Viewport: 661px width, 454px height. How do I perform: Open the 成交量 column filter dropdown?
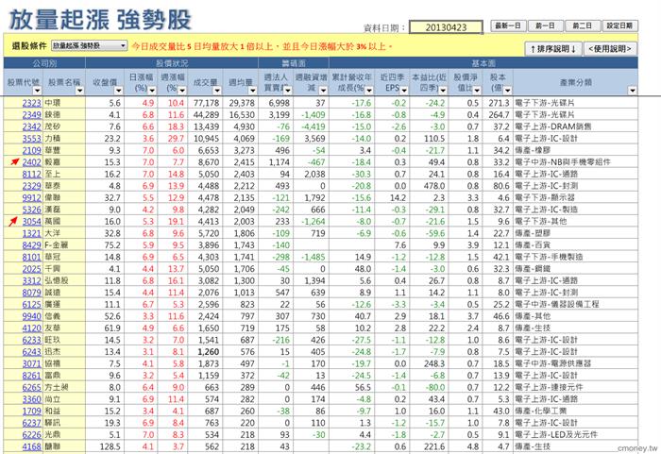217,91
